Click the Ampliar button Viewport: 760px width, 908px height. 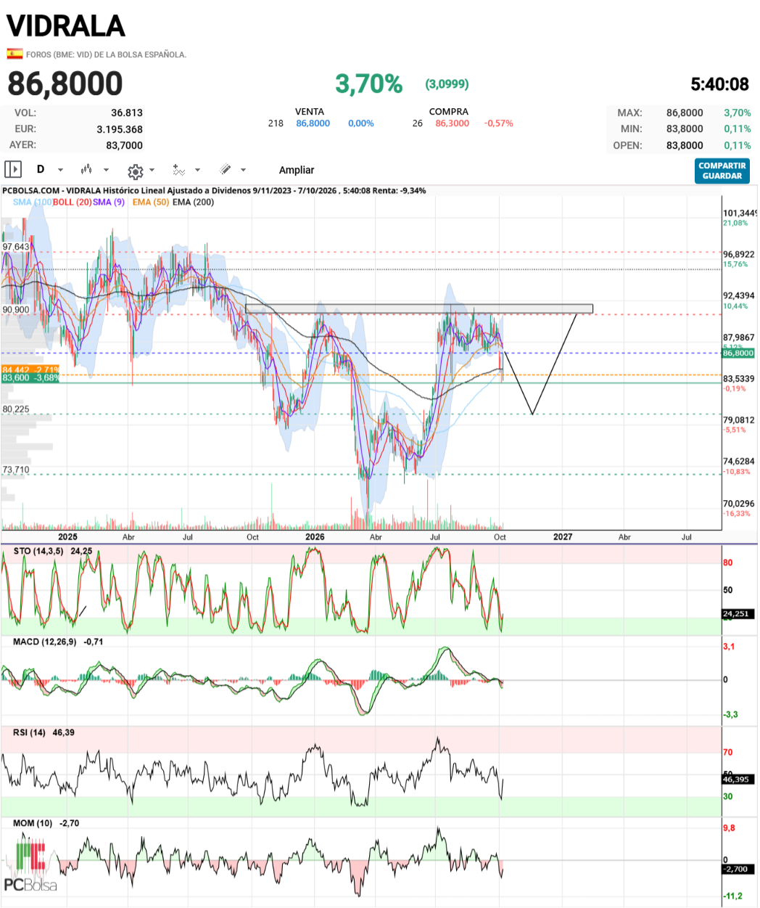[x=297, y=170]
